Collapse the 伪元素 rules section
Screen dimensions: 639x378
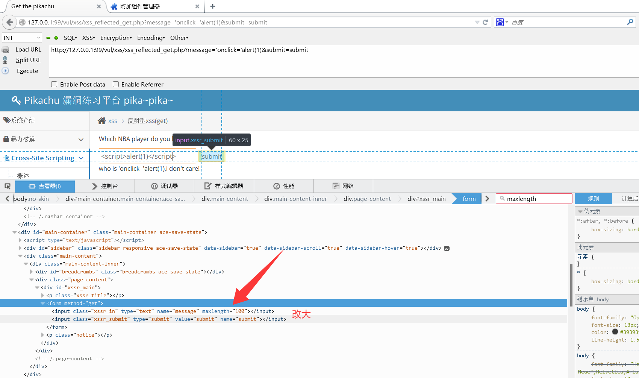(580, 211)
